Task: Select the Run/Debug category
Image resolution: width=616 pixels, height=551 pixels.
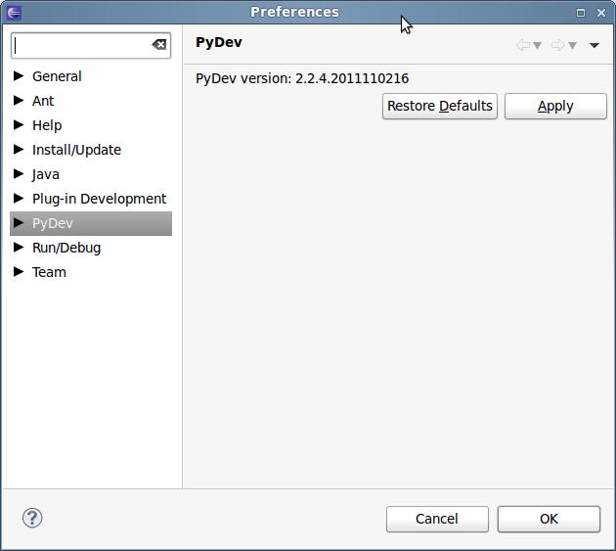Action: tap(66, 248)
